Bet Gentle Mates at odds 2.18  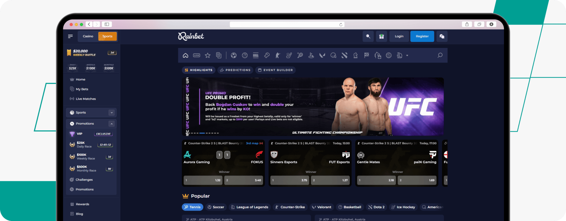(377, 180)
